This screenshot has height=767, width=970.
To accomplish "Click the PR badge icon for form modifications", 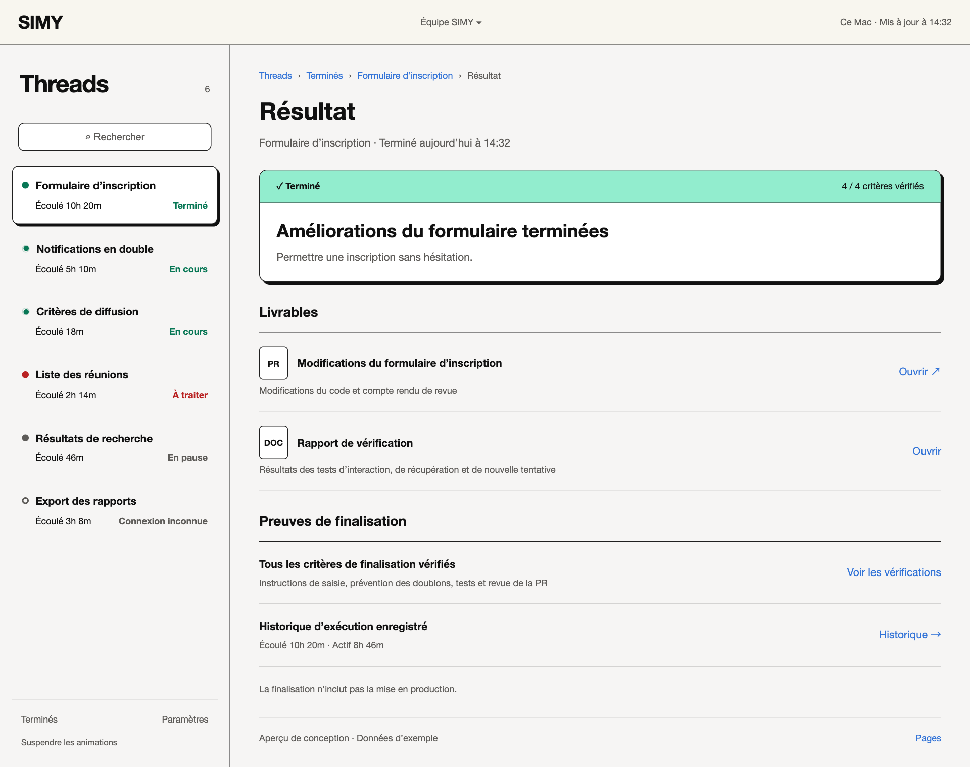I will click(273, 363).
